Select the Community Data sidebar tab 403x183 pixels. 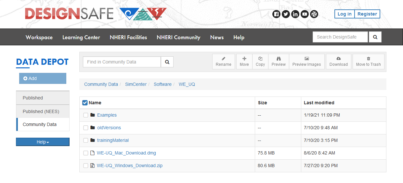click(x=43, y=124)
